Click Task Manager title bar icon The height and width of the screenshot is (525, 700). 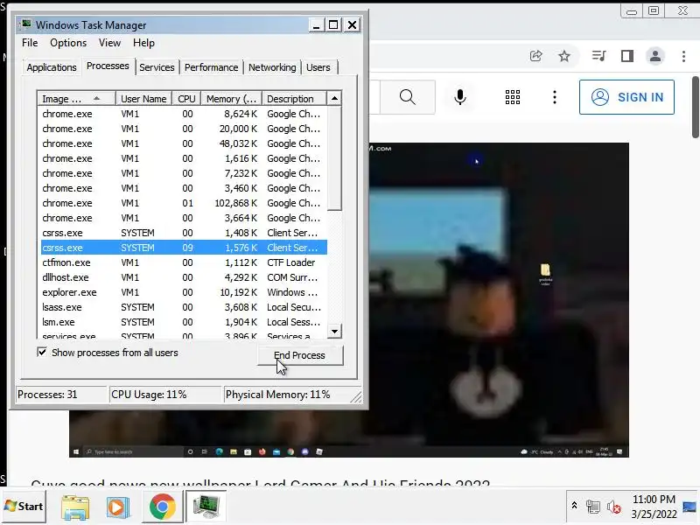coord(26,24)
